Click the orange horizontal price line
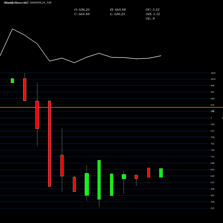The image size is (223, 223). point(111,107)
